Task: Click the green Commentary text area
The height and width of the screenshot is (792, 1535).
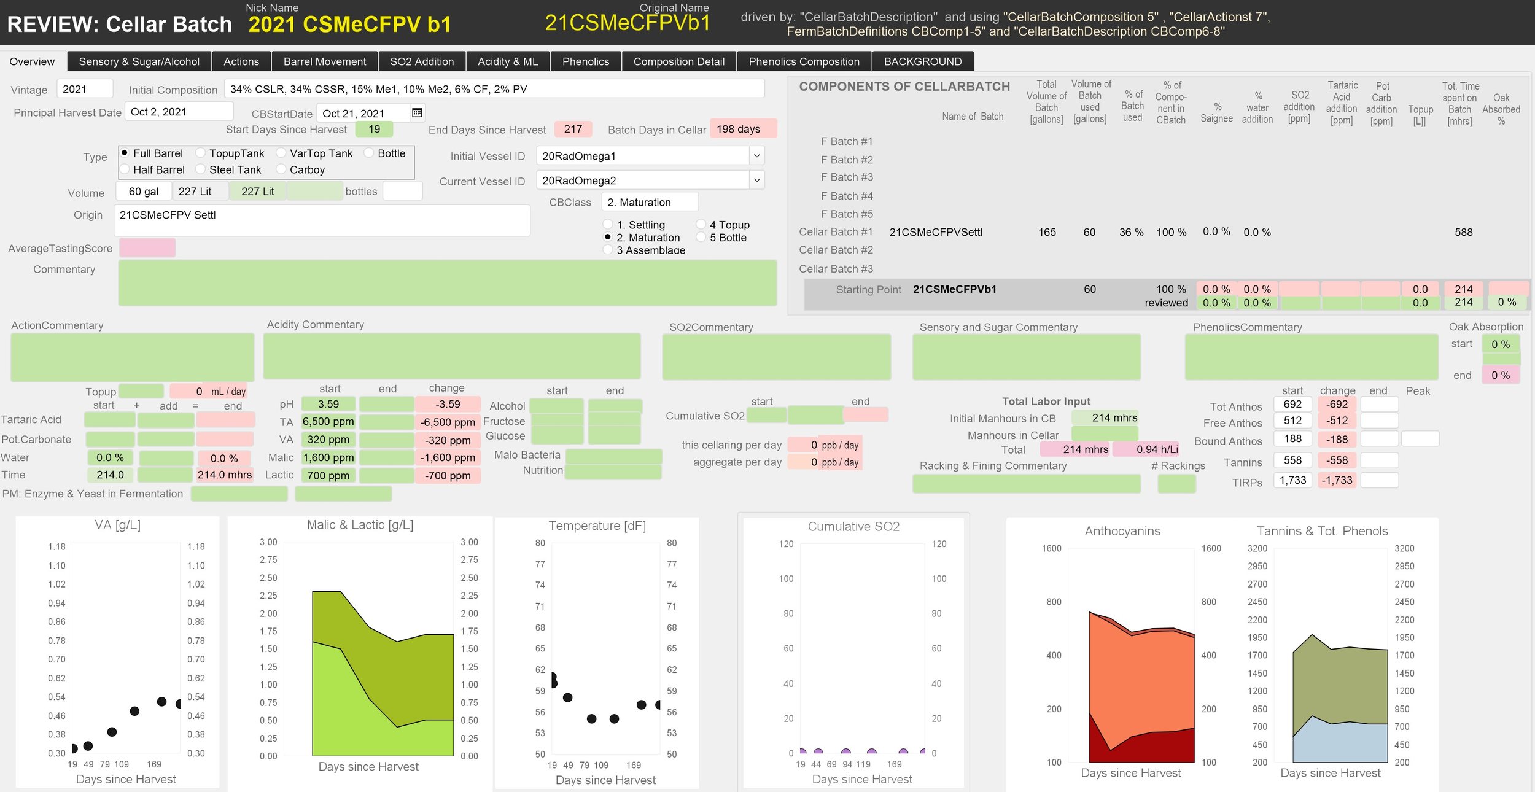Action: point(448,282)
